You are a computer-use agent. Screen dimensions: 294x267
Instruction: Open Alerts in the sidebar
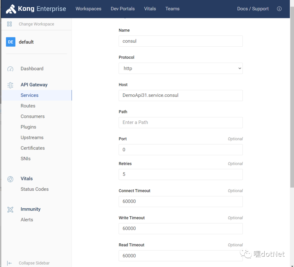[x=27, y=220]
